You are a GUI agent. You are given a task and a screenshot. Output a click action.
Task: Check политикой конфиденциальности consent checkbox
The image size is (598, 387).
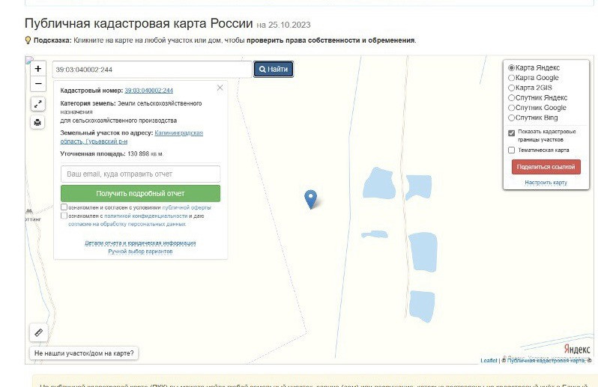pos(64,216)
